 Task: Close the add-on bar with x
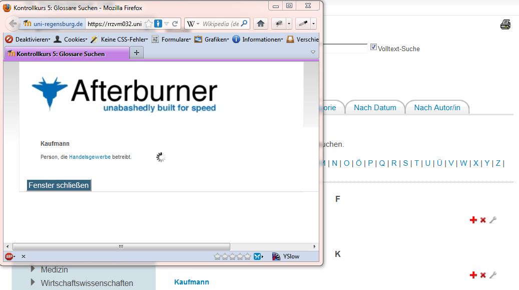point(24,256)
